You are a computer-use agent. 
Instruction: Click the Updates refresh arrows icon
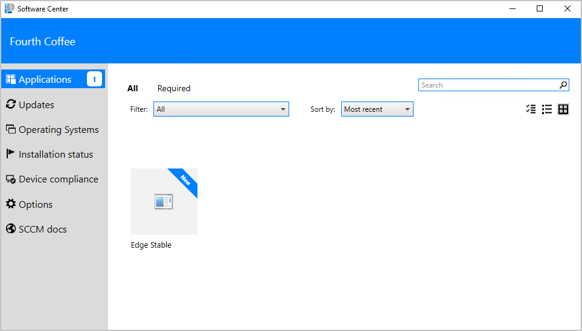coord(11,104)
